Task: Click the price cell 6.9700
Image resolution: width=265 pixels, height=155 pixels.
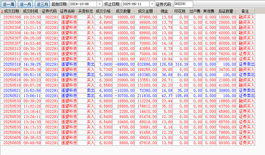Action: (x=106, y=138)
